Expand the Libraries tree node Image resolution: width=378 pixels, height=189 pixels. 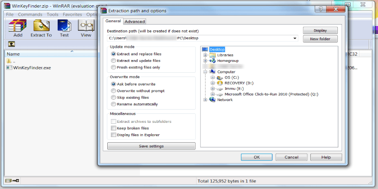(x=205, y=55)
